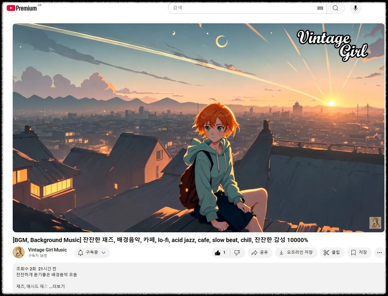This screenshot has width=388, height=296.
Task: Click the channel watermark in the video corner
Action: (x=375, y=223)
